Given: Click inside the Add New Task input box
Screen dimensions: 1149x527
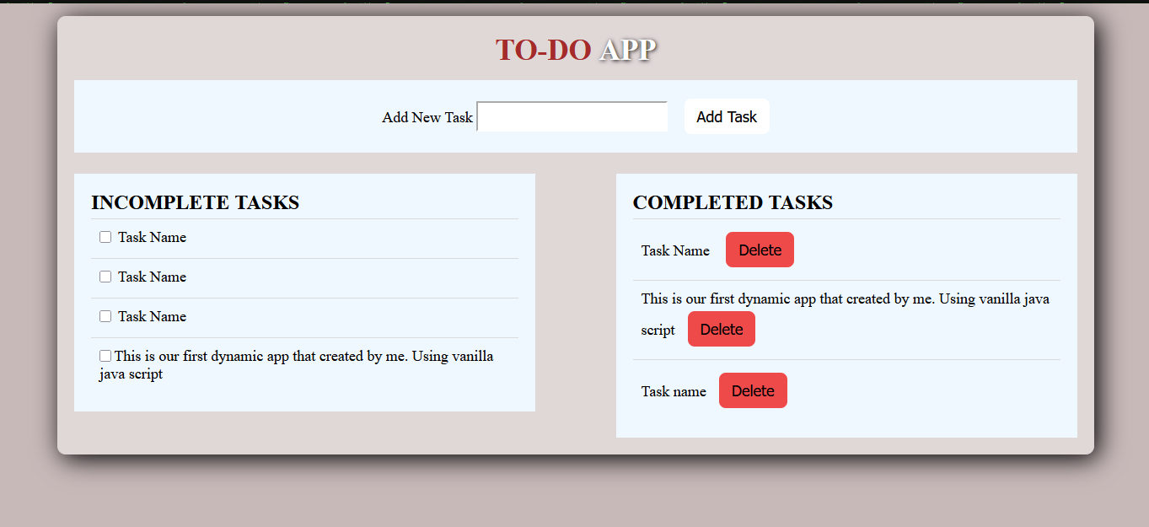Looking at the screenshot, I should (x=572, y=116).
